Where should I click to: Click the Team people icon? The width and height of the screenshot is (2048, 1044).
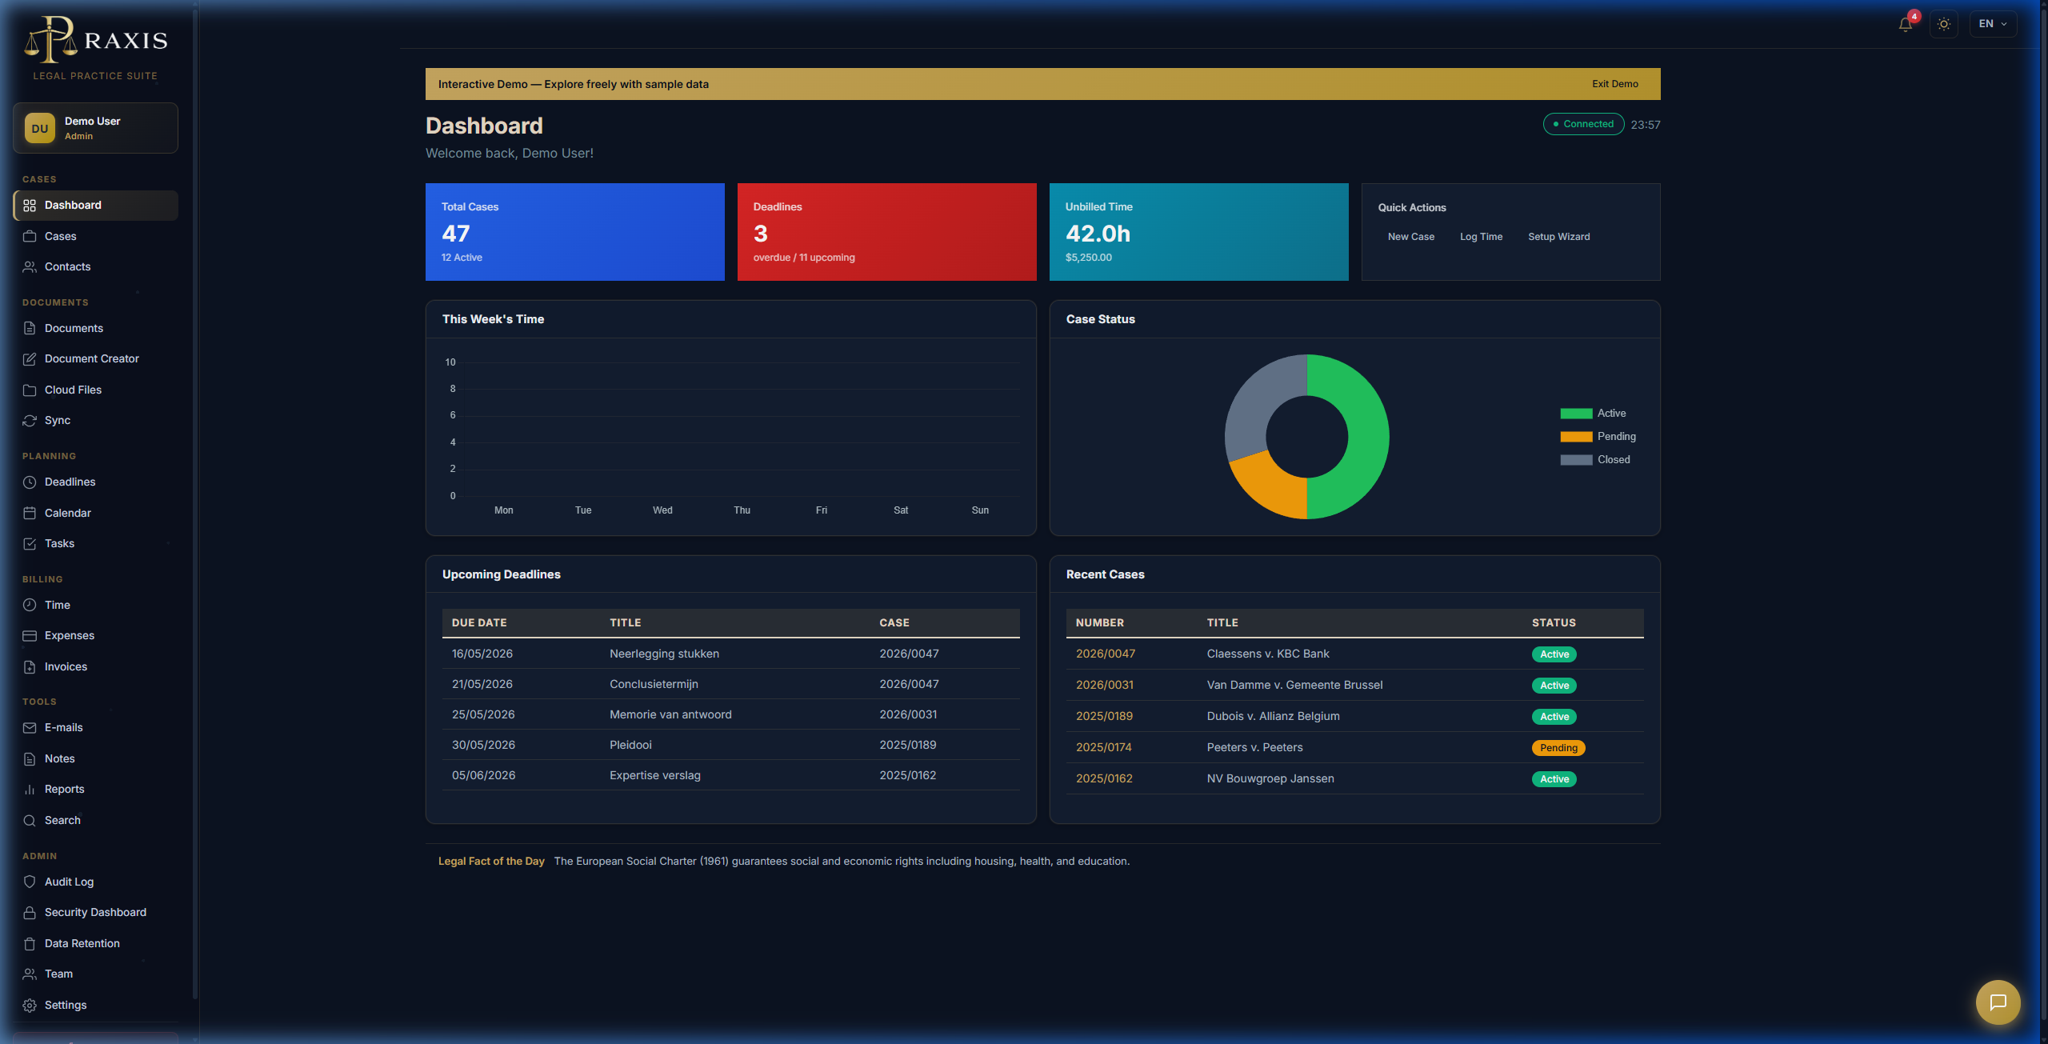[x=30, y=974]
